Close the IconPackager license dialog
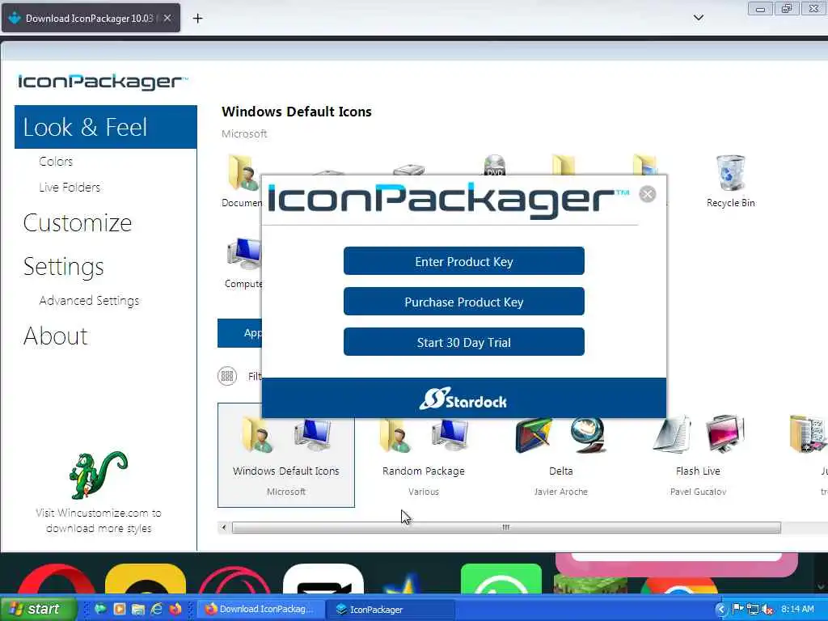The width and height of the screenshot is (828, 621). [648, 194]
